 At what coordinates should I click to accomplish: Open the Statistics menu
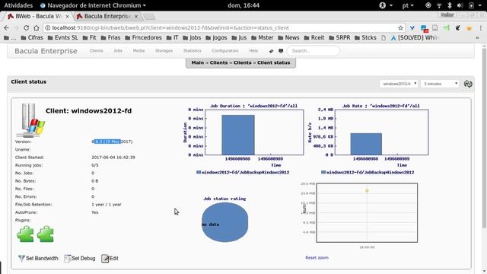coord(193,51)
